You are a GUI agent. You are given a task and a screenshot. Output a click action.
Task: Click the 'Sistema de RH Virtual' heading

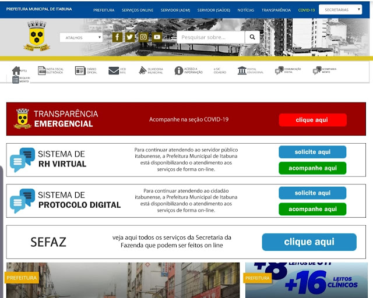tap(62, 159)
